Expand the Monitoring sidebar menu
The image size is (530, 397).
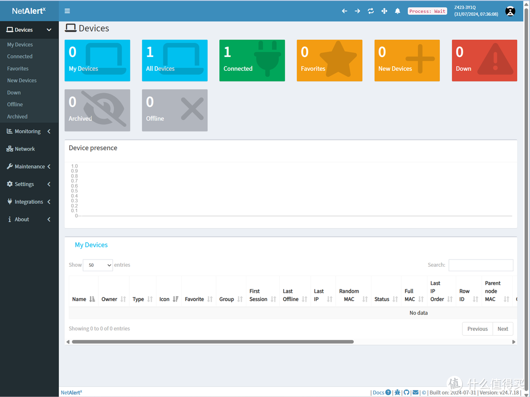[29, 132]
